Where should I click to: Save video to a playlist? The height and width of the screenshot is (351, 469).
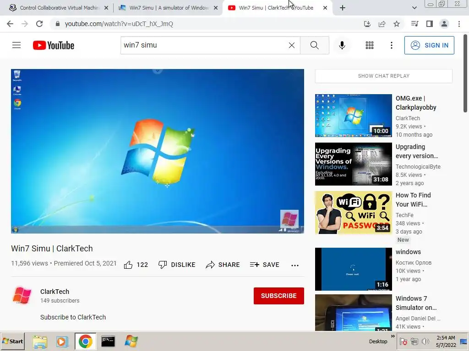(264, 265)
